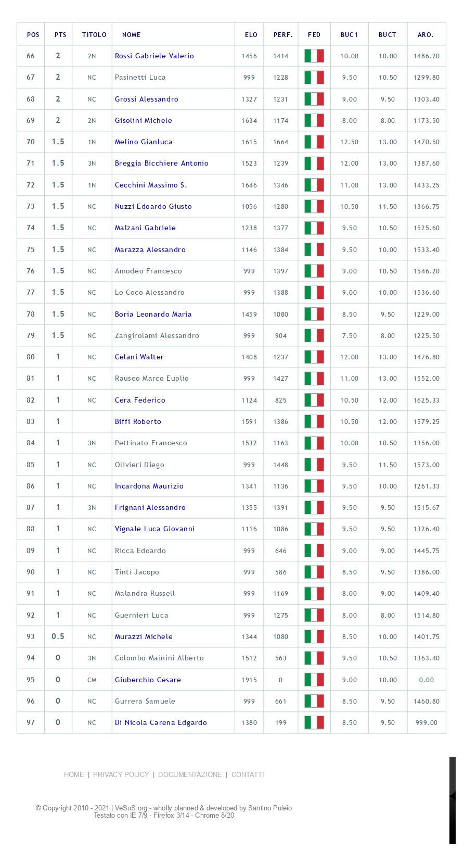The height and width of the screenshot is (851, 464).
Task: Click the name Colombo Mainini Alberto
Action: click(x=159, y=658)
